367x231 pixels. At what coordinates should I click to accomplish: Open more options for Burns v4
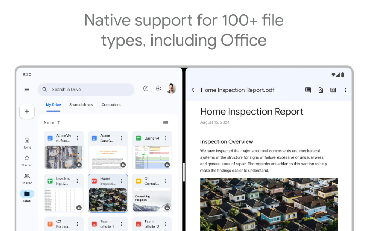pos(166,138)
